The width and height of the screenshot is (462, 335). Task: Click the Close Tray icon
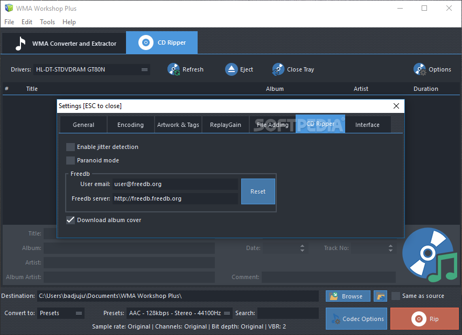[x=278, y=69]
